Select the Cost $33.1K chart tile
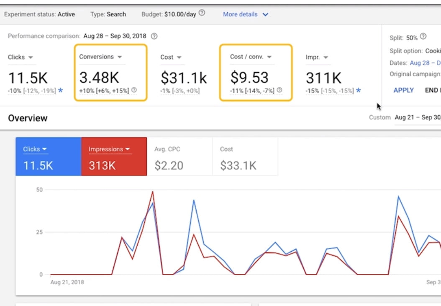The height and width of the screenshot is (306, 441). point(245,157)
